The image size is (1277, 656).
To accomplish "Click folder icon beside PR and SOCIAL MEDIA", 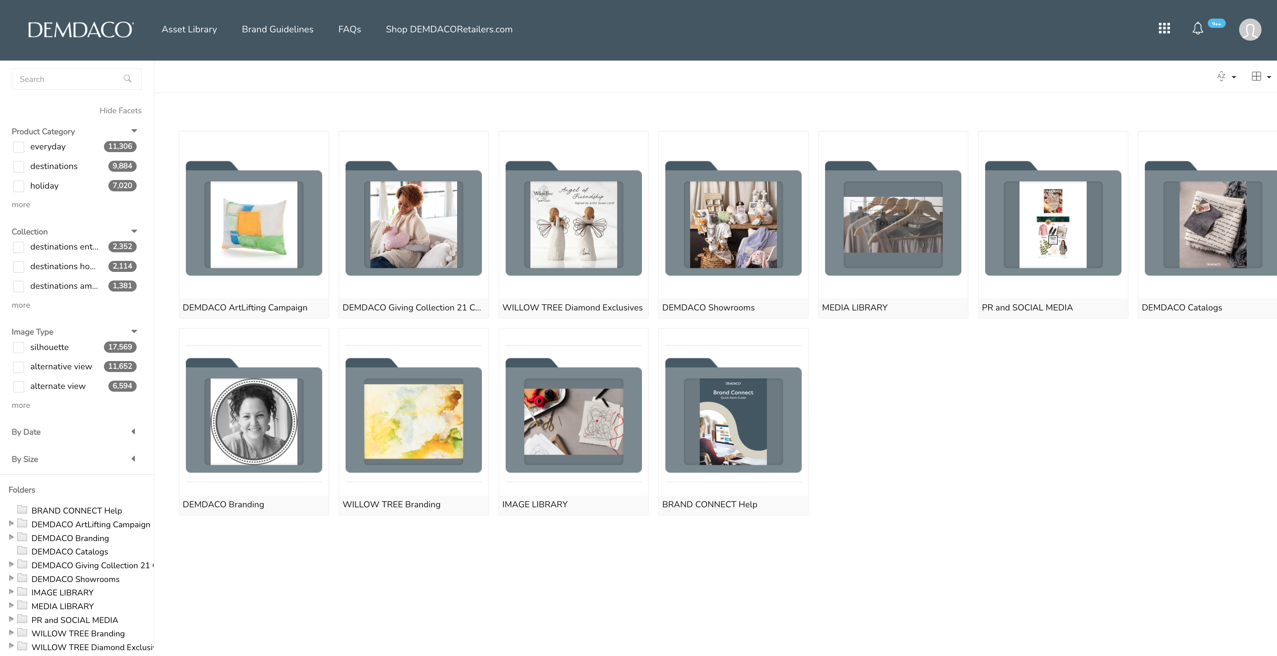I will 22,619.
